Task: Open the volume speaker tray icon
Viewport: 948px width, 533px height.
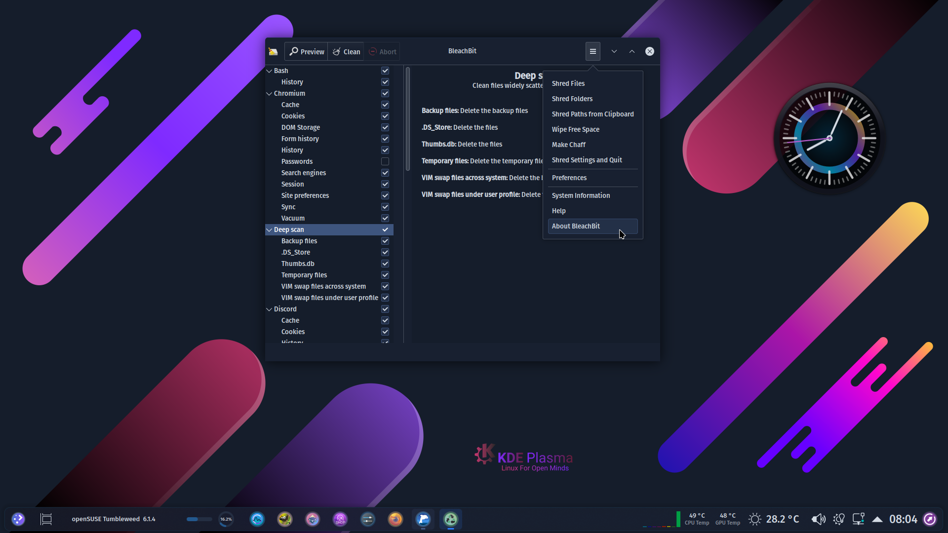Action: pos(818,519)
